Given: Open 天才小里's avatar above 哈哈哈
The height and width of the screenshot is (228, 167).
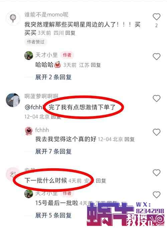Looking at the screenshot, I should click(29, 55).
